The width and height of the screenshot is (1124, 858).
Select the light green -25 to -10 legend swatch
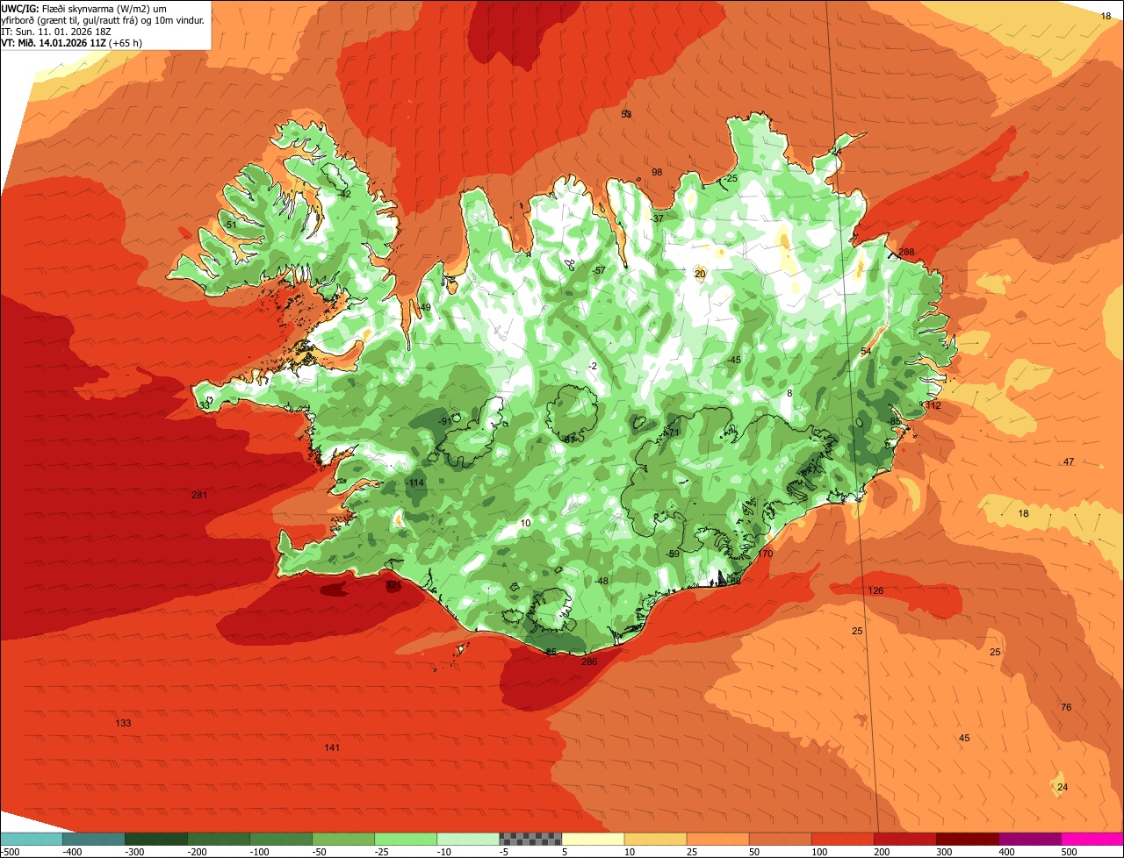click(x=406, y=839)
